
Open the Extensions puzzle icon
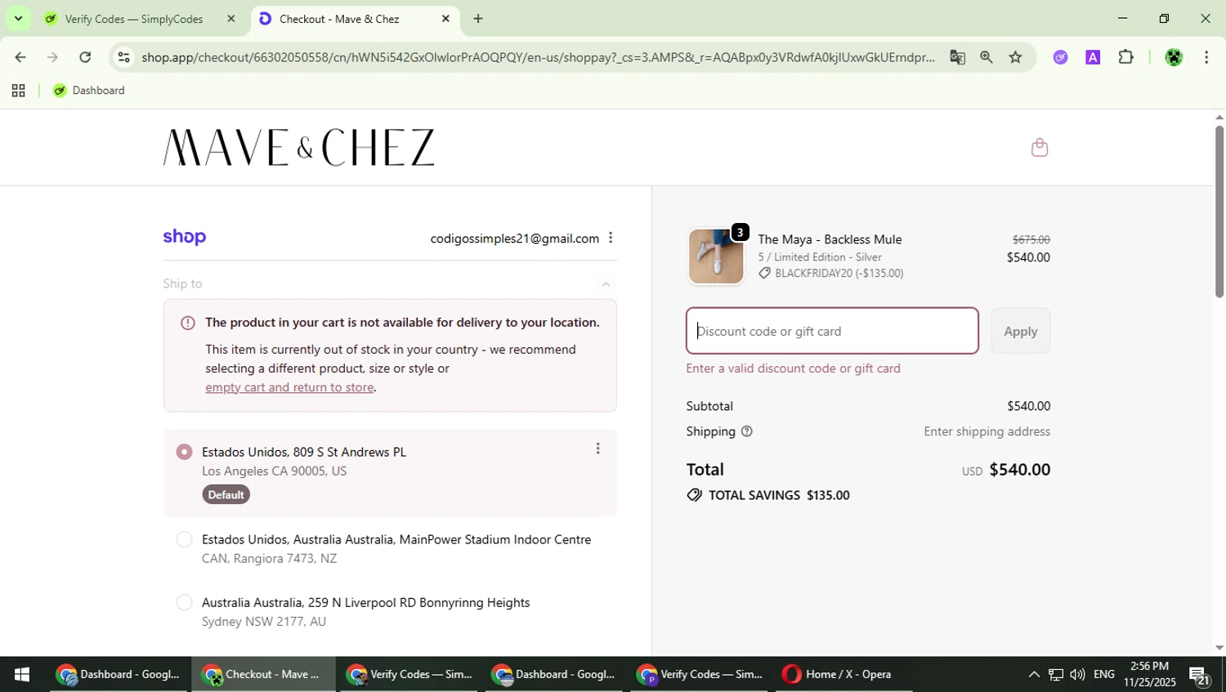1125,57
